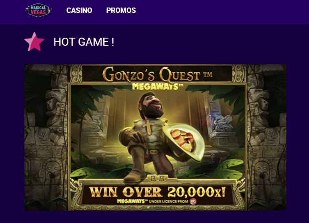
Task: Select the HOT GAME ! heading
Action: click(x=84, y=42)
